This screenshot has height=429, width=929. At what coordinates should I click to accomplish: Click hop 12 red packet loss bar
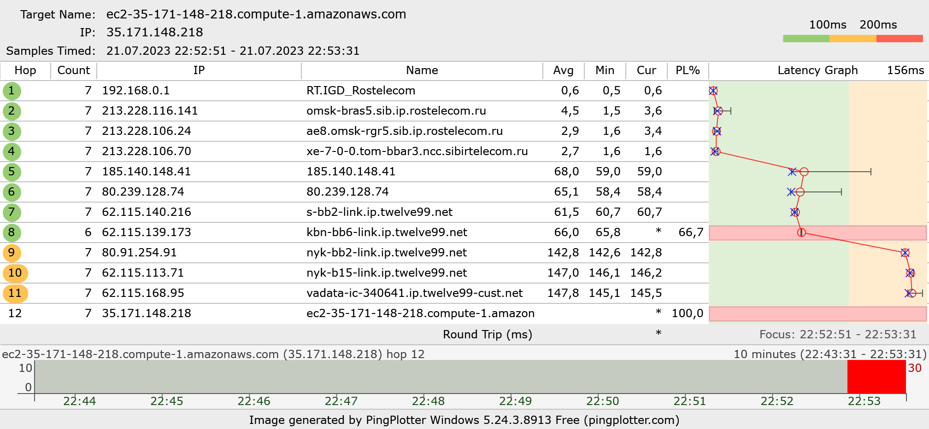click(x=818, y=314)
